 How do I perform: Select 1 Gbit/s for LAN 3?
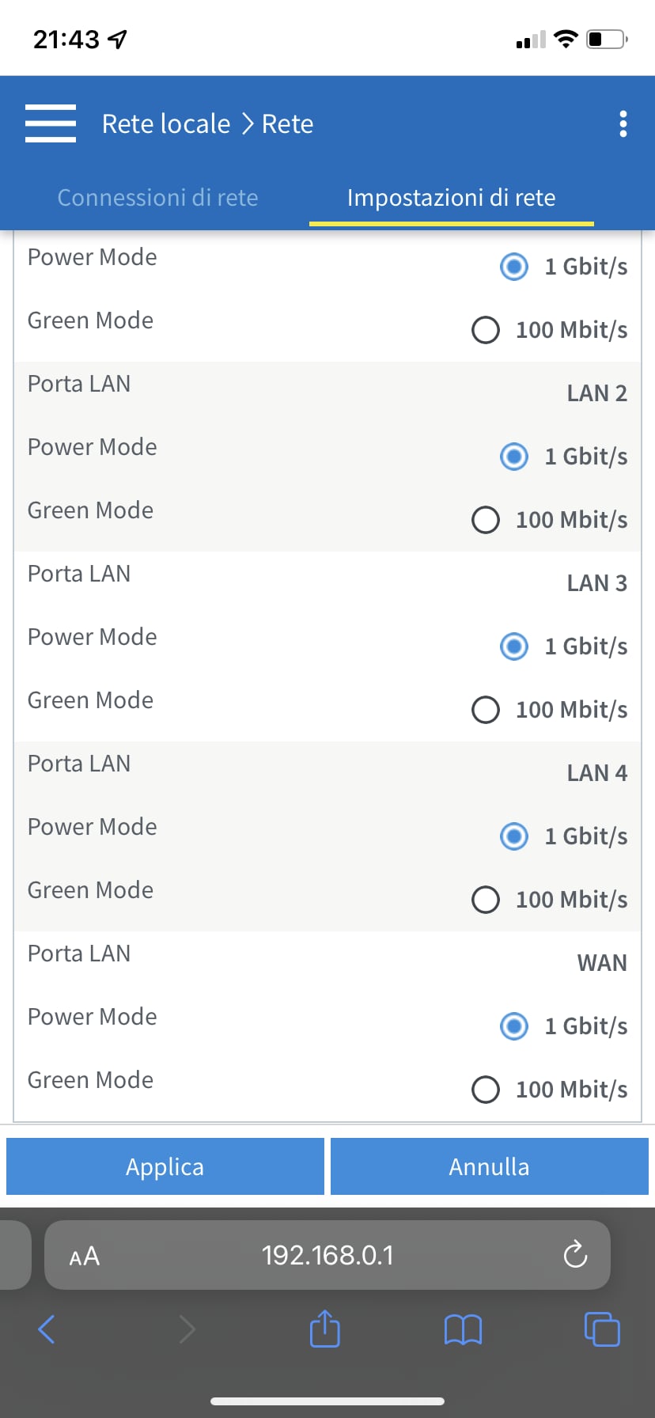pyautogui.click(x=514, y=646)
